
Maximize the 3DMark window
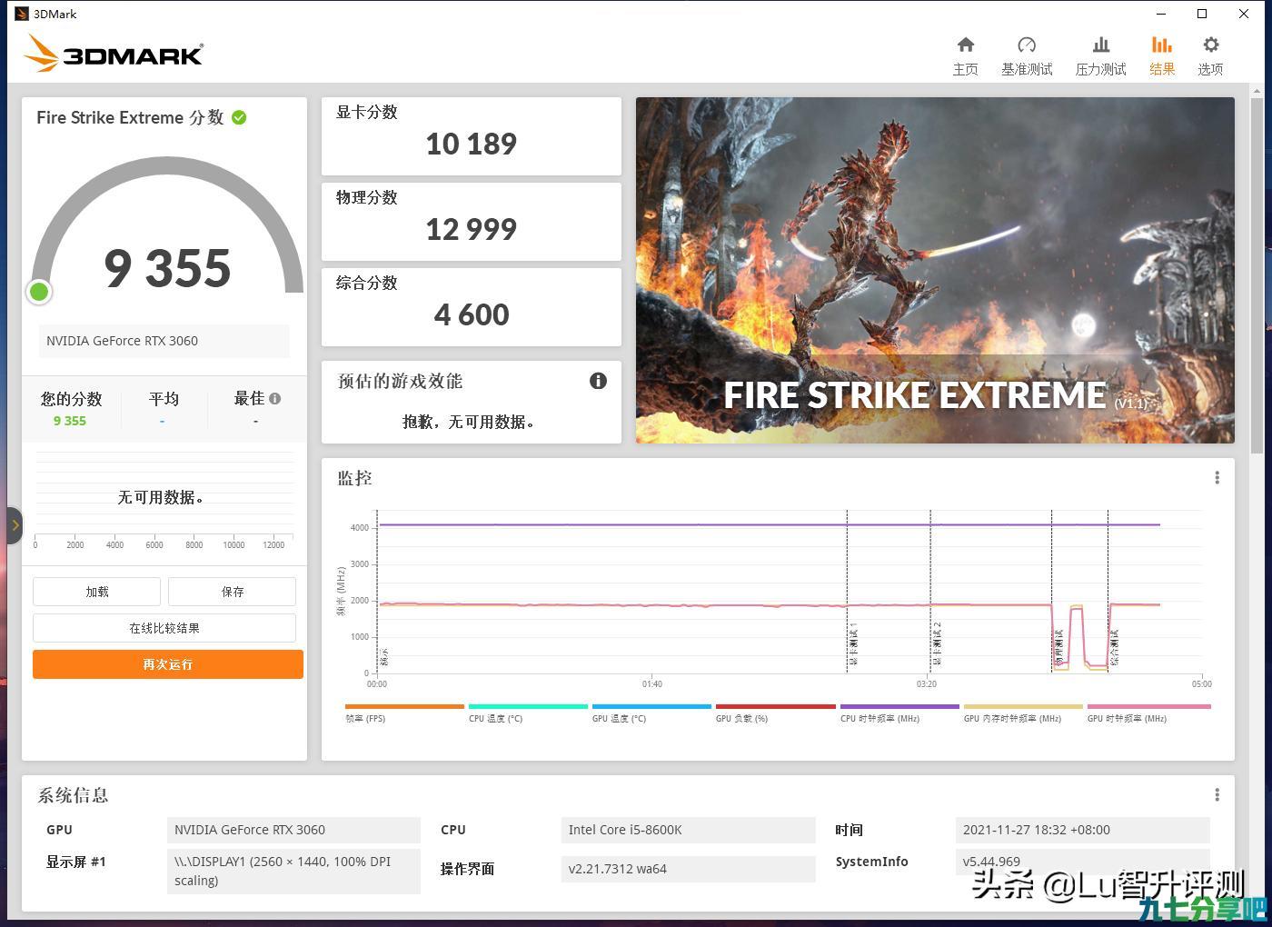(1202, 14)
